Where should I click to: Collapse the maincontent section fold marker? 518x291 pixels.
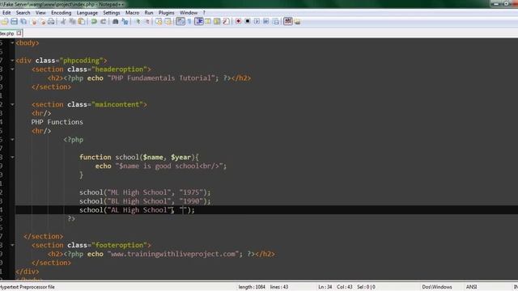pyautogui.click(x=12, y=104)
